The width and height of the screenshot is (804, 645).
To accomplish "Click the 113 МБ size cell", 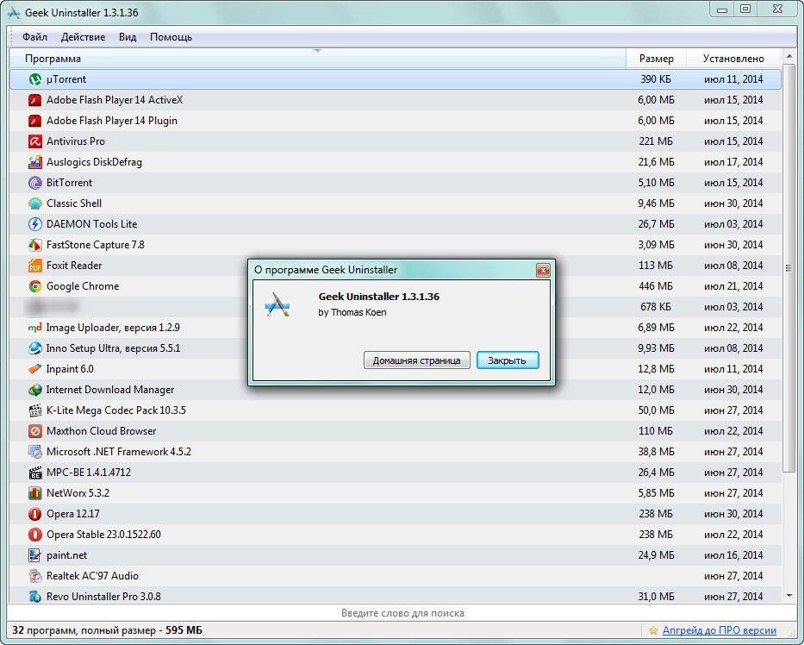I will pos(655,266).
